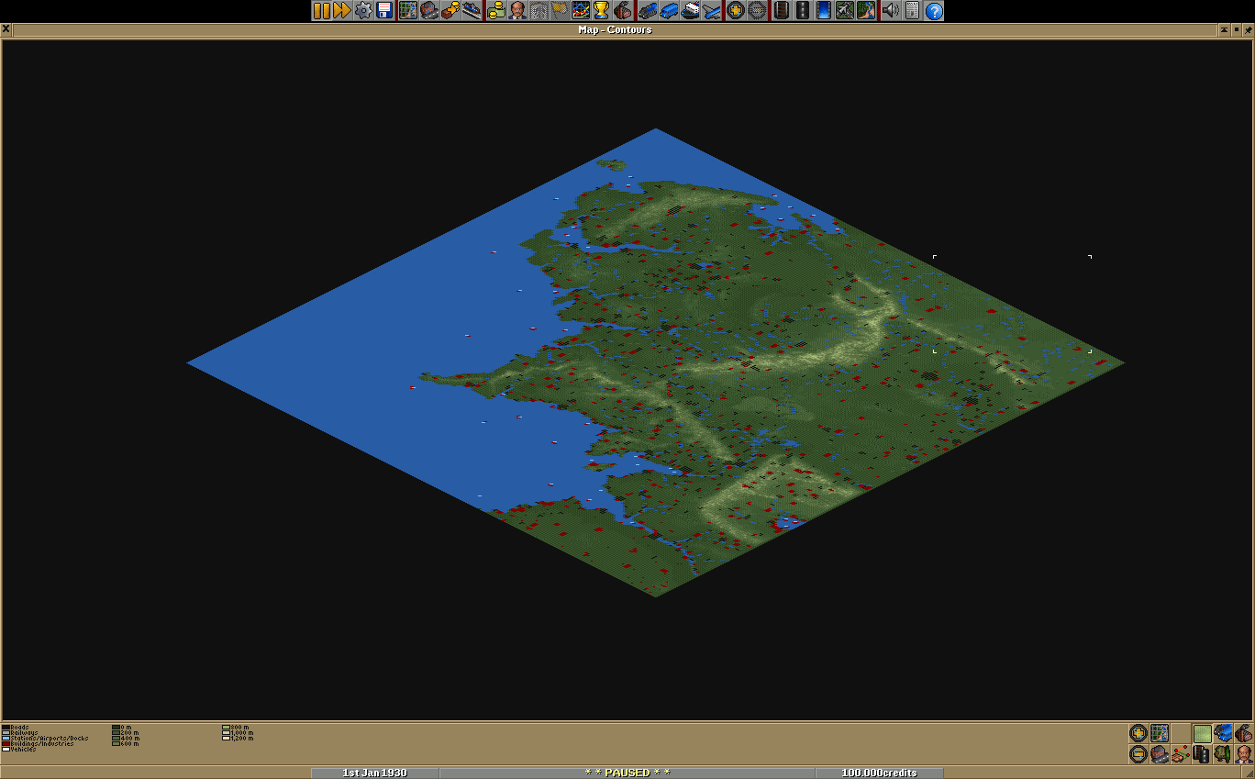Show the list of road vehicles
Image resolution: width=1255 pixels, height=779 pixels.
669,11
